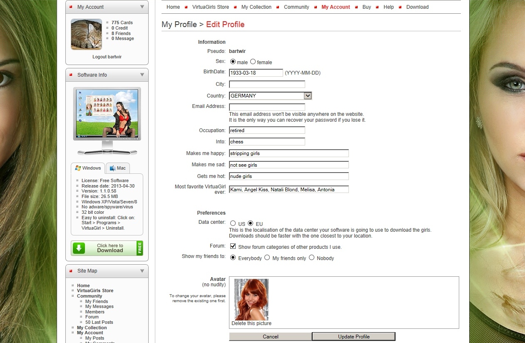
Task: Collapse the My Account panel arrow
Action: pos(142,7)
